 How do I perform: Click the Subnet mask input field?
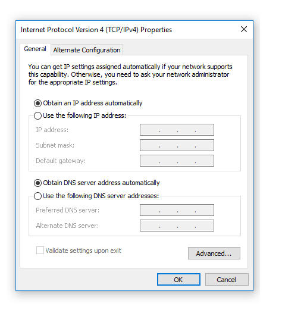(x=177, y=145)
